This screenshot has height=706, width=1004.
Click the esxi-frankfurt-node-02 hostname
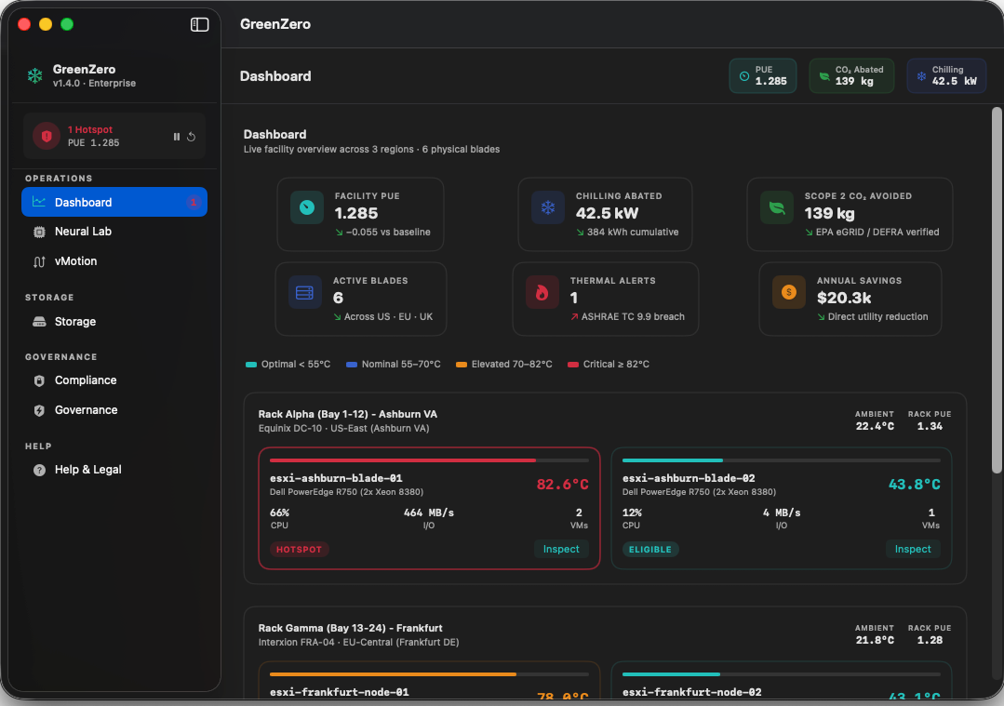coord(691,692)
